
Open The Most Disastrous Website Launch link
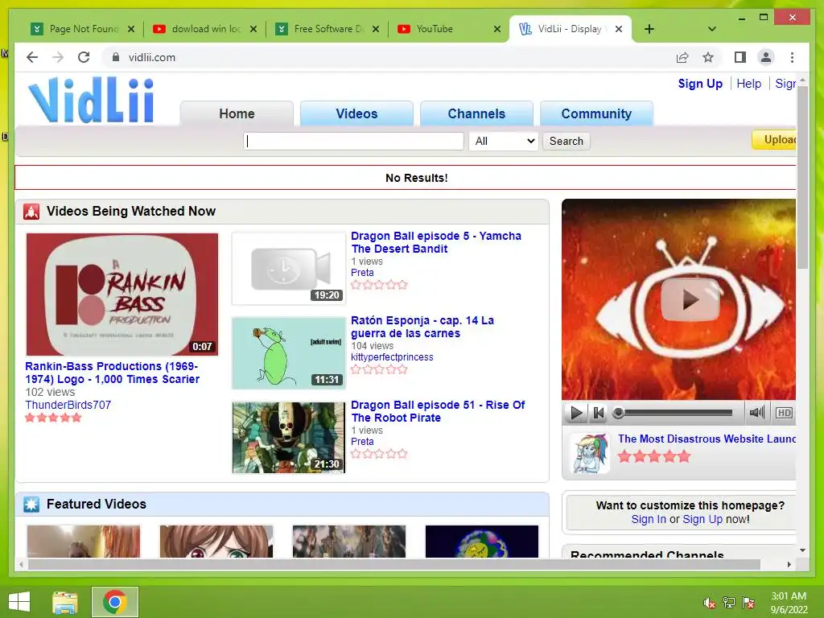[x=707, y=439]
